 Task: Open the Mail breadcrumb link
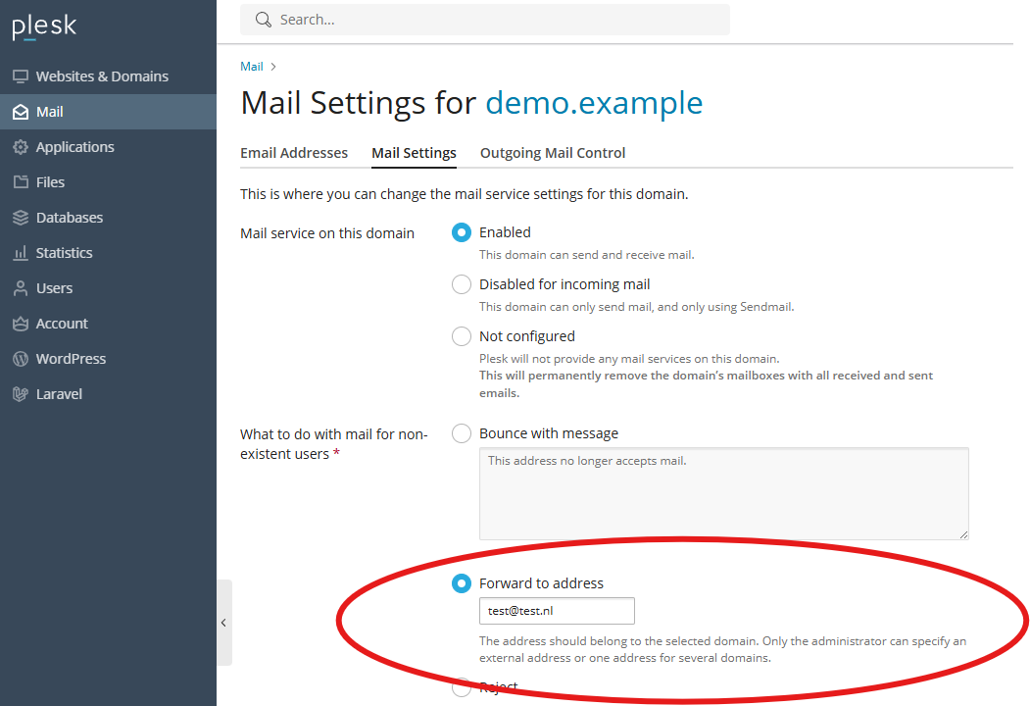tap(250, 66)
